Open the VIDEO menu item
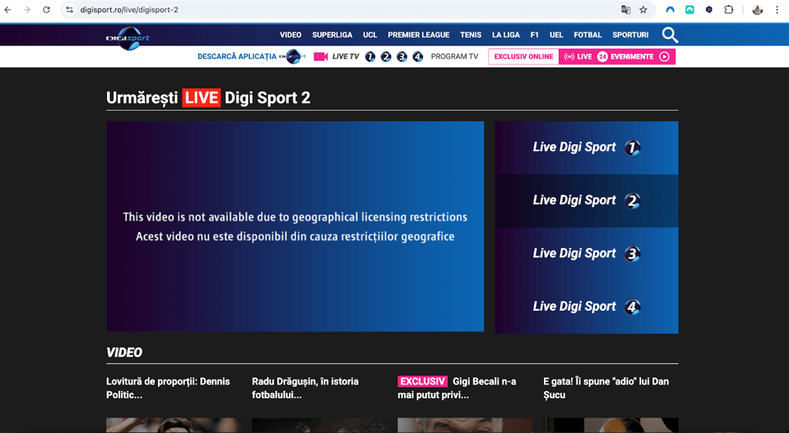 click(x=290, y=35)
